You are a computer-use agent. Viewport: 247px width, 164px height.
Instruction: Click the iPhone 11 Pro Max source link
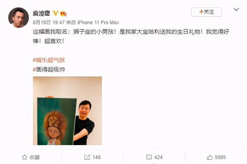[98, 22]
